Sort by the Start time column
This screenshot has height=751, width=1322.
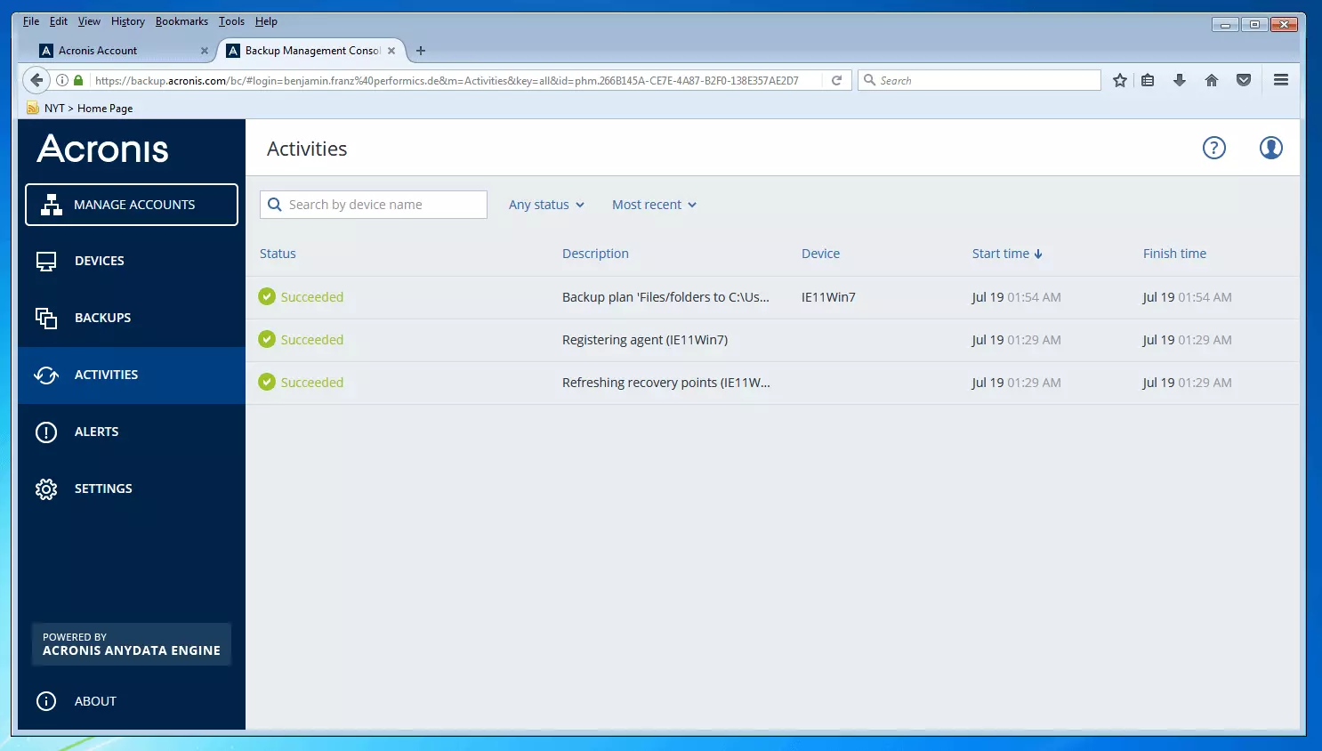(1007, 254)
